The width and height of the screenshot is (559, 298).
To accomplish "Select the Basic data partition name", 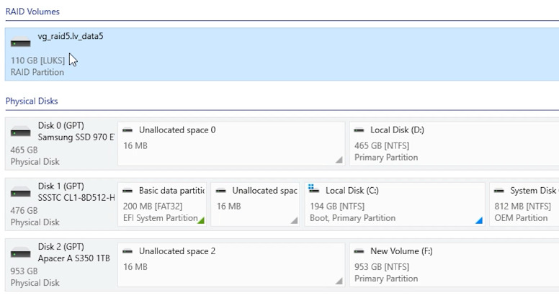I will [x=172, y=191].
